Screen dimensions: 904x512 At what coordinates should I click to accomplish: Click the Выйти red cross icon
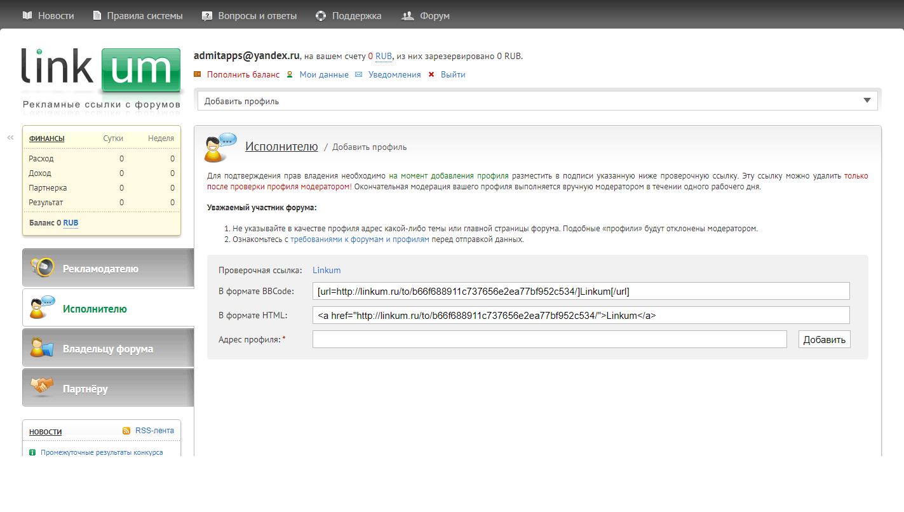[x=431, y=75]
